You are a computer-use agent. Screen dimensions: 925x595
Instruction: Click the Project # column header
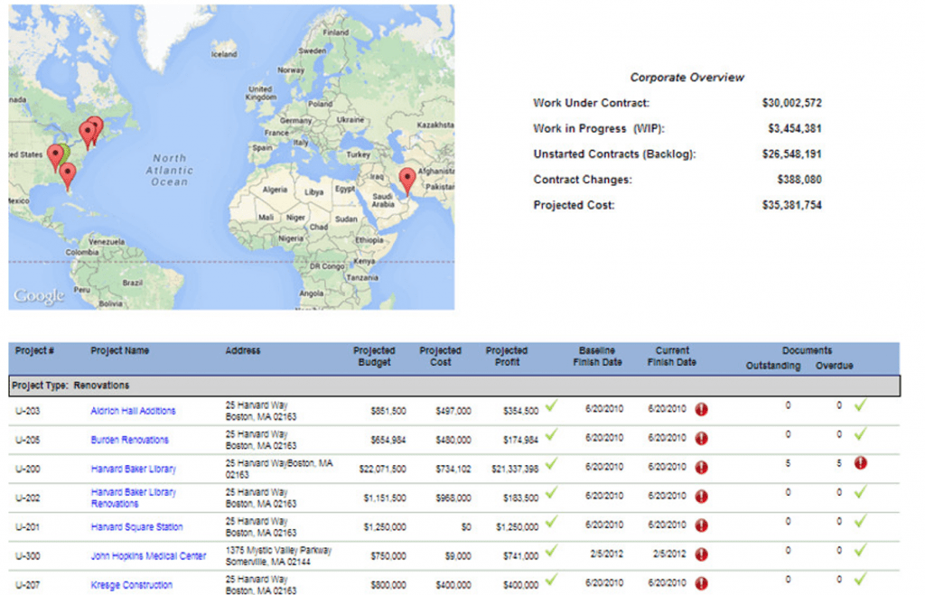click(x=34, y=350)
